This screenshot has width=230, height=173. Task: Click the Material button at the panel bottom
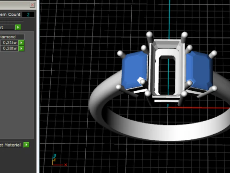click(x=11, y=145)
